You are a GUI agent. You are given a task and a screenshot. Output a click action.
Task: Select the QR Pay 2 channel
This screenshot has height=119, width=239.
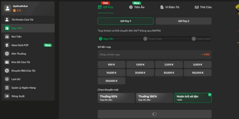(183, 21)
